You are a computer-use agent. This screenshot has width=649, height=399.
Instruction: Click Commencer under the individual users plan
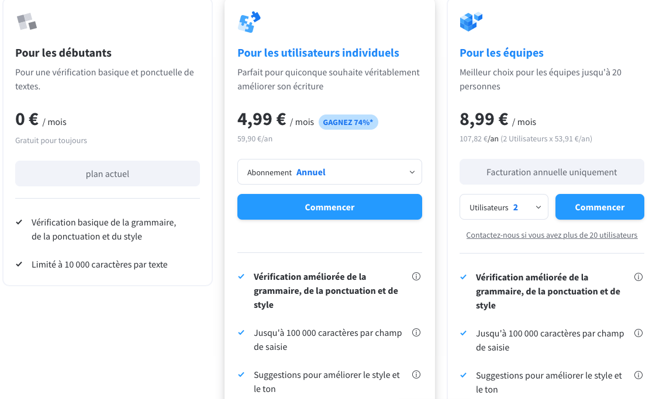click(x=330, y=207)
